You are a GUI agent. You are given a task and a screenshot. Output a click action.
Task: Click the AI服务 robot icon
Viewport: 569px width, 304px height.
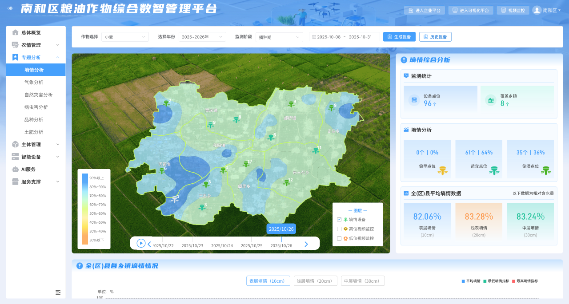click(16, 169)
